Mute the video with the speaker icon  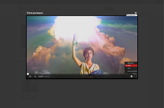pyautogui.click(x=35, y=76)
